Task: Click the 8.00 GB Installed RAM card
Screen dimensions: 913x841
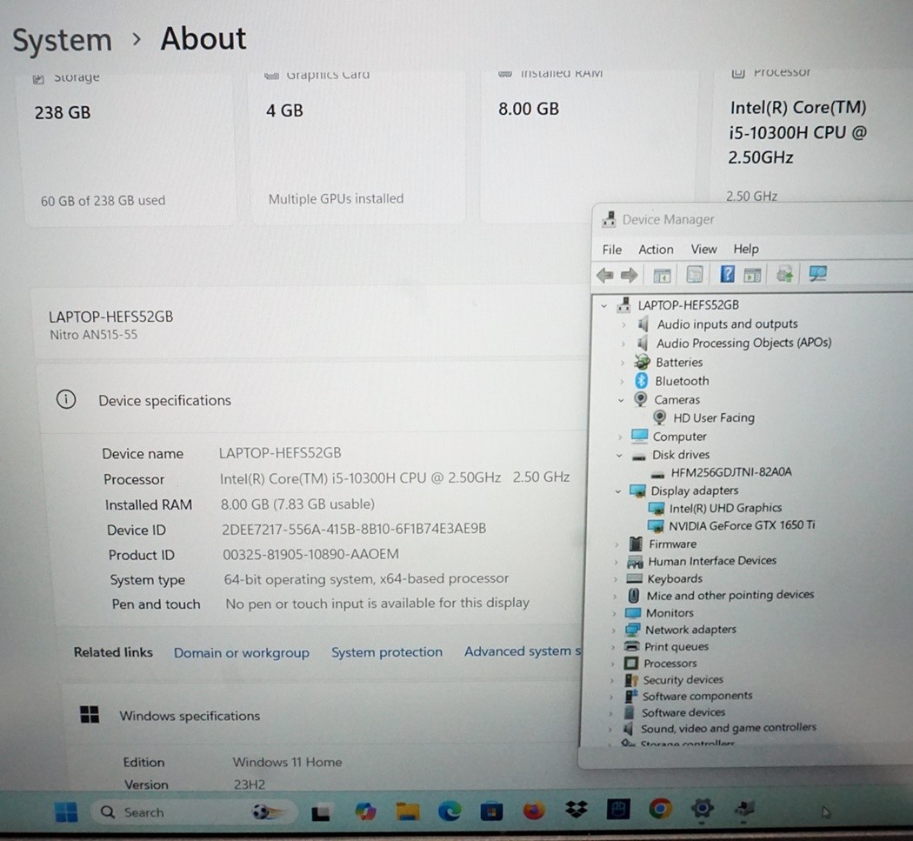Action: click(587, 145)
